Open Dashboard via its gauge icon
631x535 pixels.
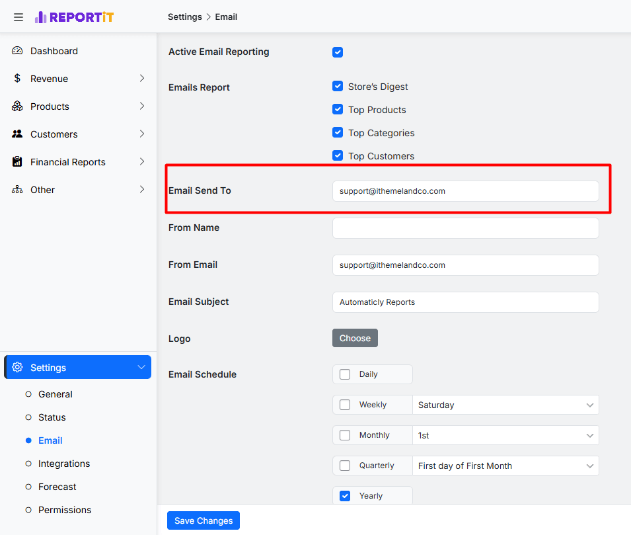tap(17, 51)
